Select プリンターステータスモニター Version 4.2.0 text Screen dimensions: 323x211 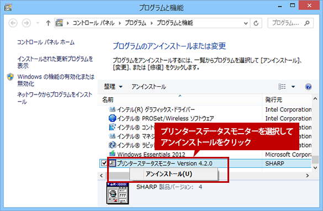click(x=165, y=163)
